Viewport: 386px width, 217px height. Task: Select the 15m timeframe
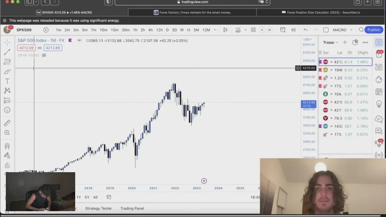[x=115, y=30]
